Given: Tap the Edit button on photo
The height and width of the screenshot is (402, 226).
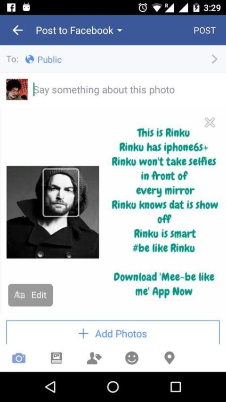Looking at the screenshot, I should pyautogui.click(x=30, y=295).
